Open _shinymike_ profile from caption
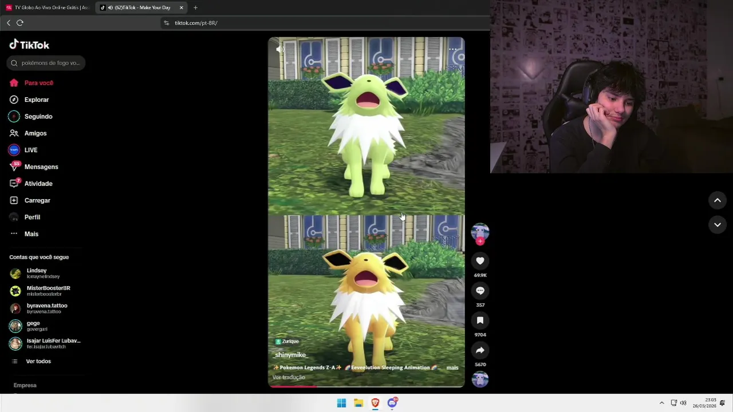The image size is (733, 412). [290, 355]
